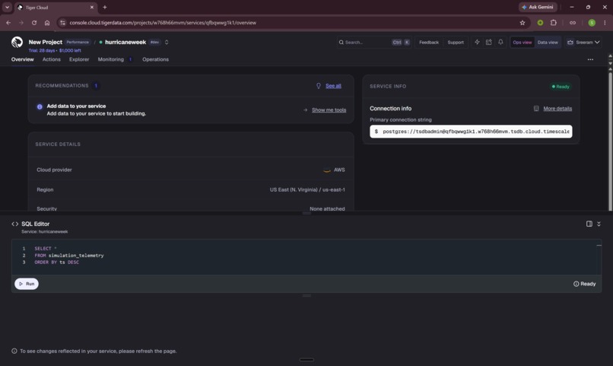Switch to Ops view
Screen dimensions: 613x366
[522, 43]
